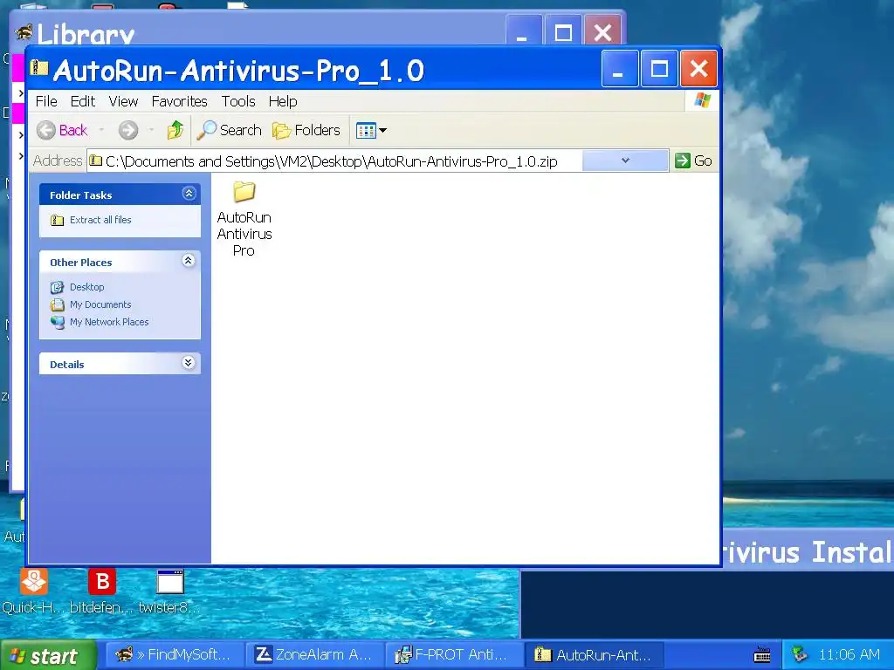Click the My Network Places icon
The height and width of the screenshot is (670, 894).
click(57, 323)
